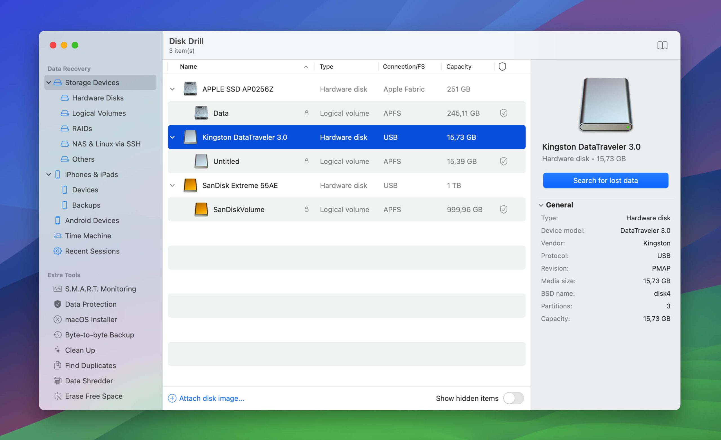Viewport: 721px width, 440px height.
Task: Click the protection shield in Data row
Action: point(504,113)
